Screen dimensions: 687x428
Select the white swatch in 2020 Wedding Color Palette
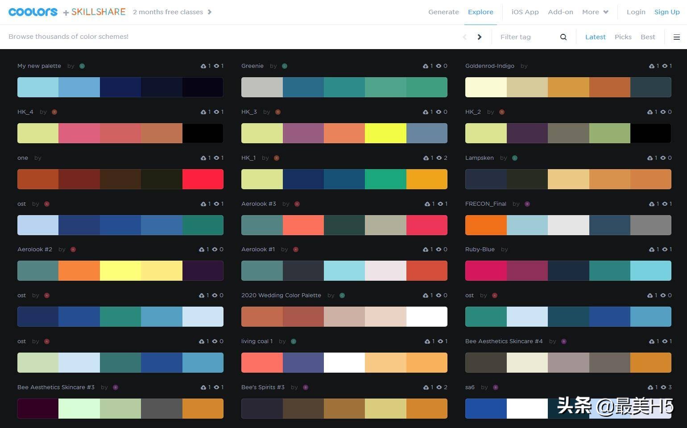(427, 316)
